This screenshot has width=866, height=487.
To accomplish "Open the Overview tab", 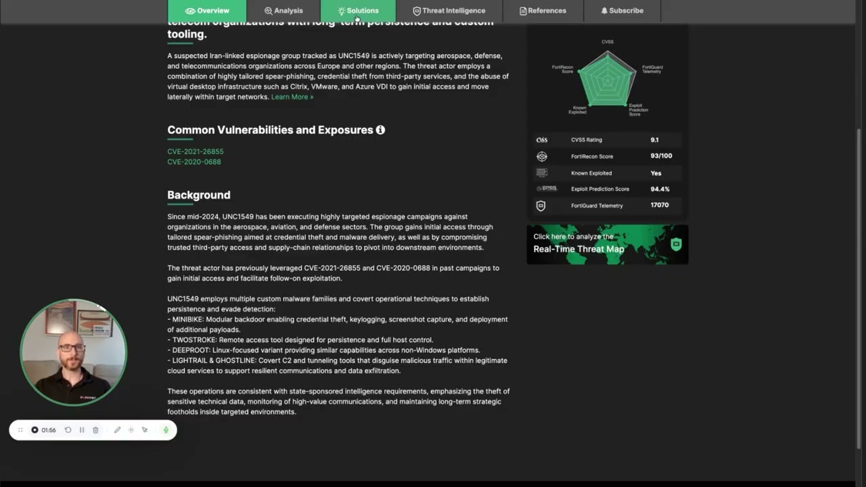I will [x=207, y=10].
